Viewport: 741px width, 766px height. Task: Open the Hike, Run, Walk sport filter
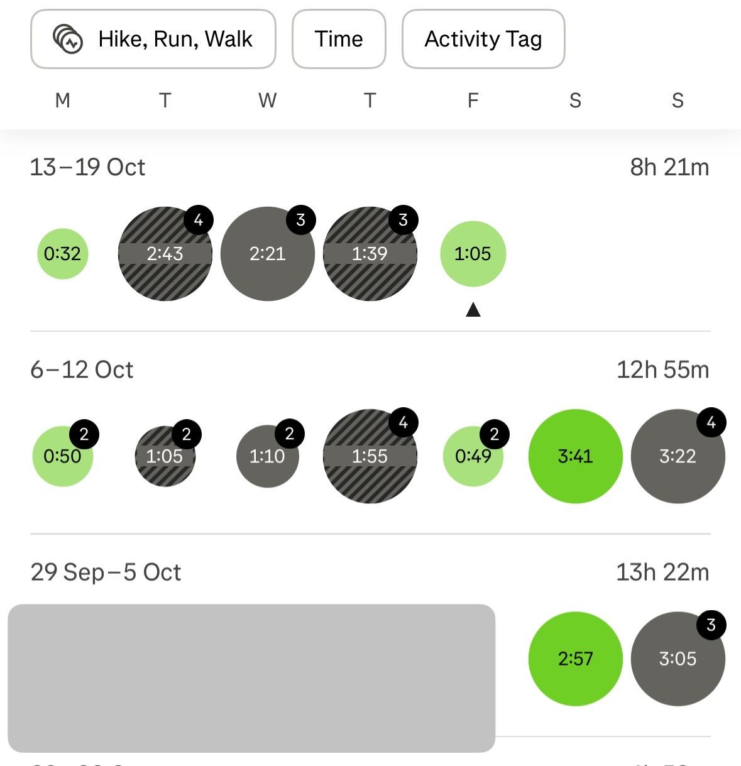(153, 39)
